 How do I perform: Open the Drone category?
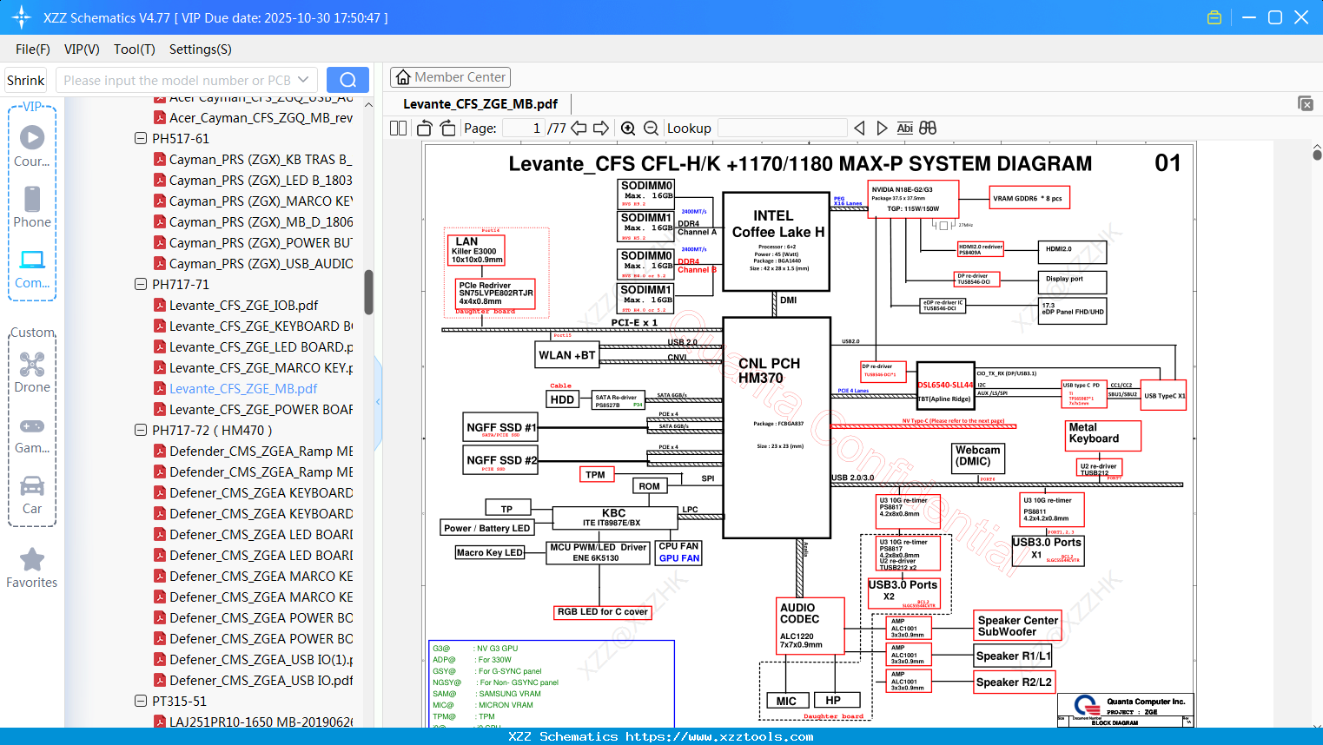[32, 372]
